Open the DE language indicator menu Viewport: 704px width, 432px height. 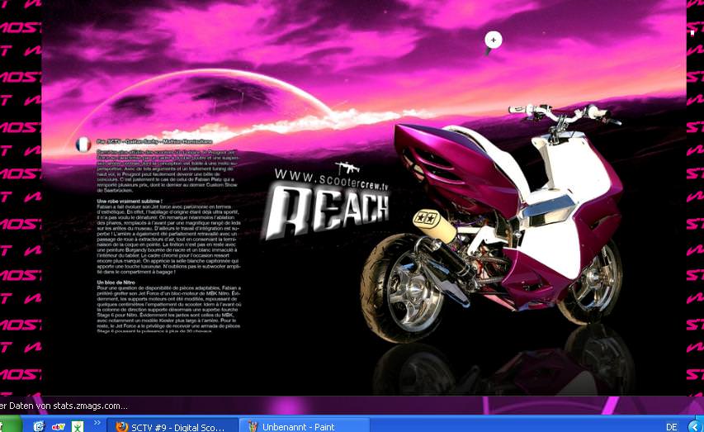[x=671, y=426]
